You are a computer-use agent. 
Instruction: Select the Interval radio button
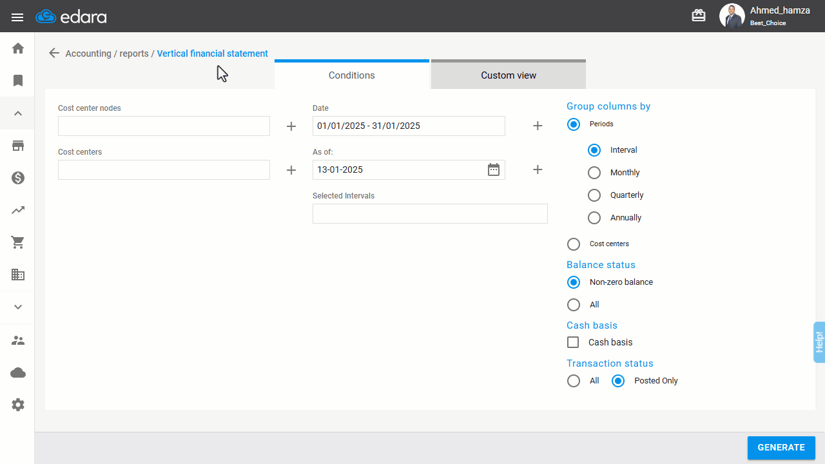point(594,150)
